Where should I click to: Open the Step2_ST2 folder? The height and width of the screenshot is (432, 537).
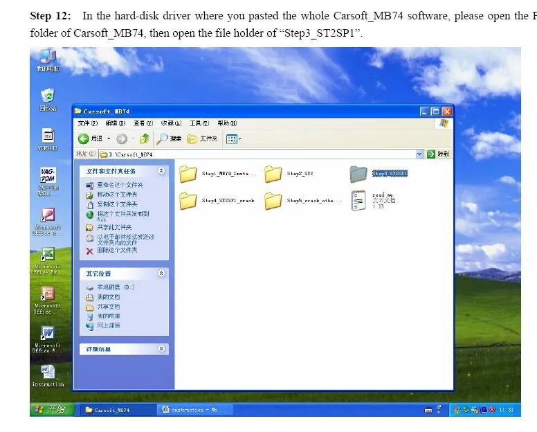click(289, 174)
